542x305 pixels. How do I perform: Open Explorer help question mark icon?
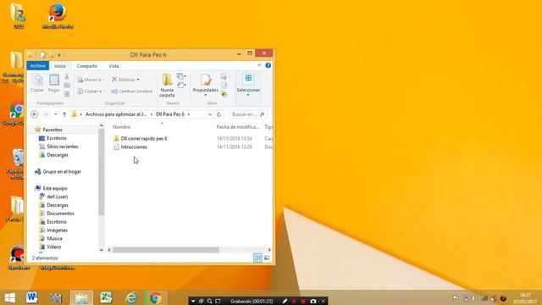coord(268,65)
